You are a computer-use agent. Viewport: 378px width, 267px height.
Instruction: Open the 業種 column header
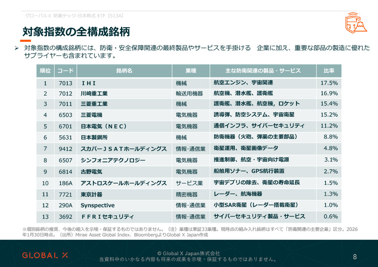tap(190, 71)
